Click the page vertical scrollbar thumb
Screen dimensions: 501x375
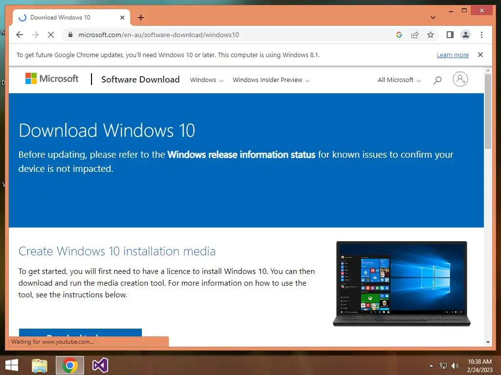pos(488,111)
